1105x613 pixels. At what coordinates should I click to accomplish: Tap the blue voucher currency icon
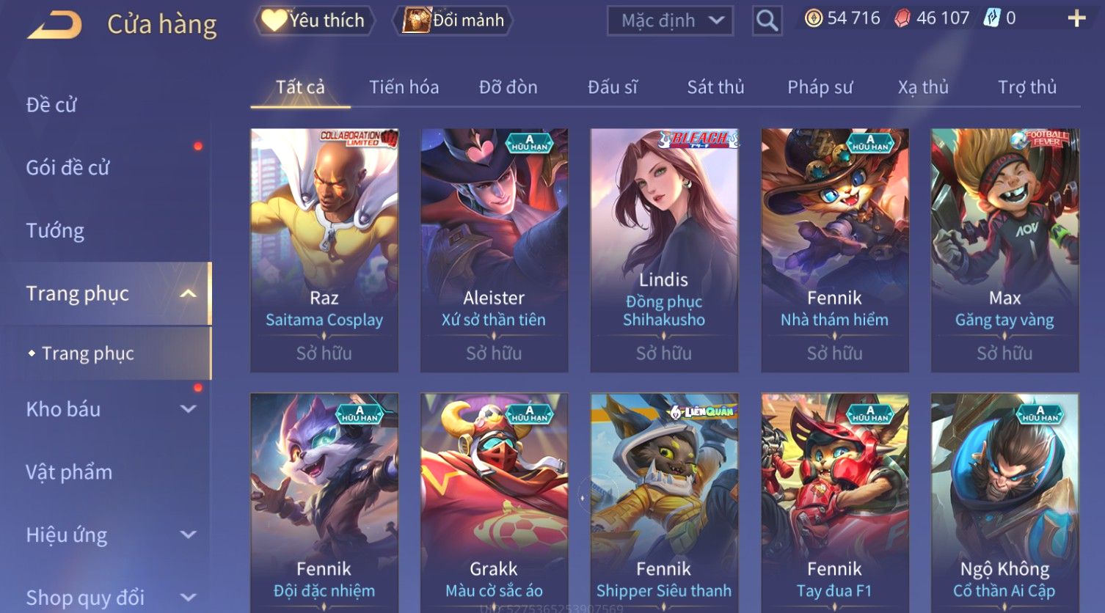coord(992,18)
